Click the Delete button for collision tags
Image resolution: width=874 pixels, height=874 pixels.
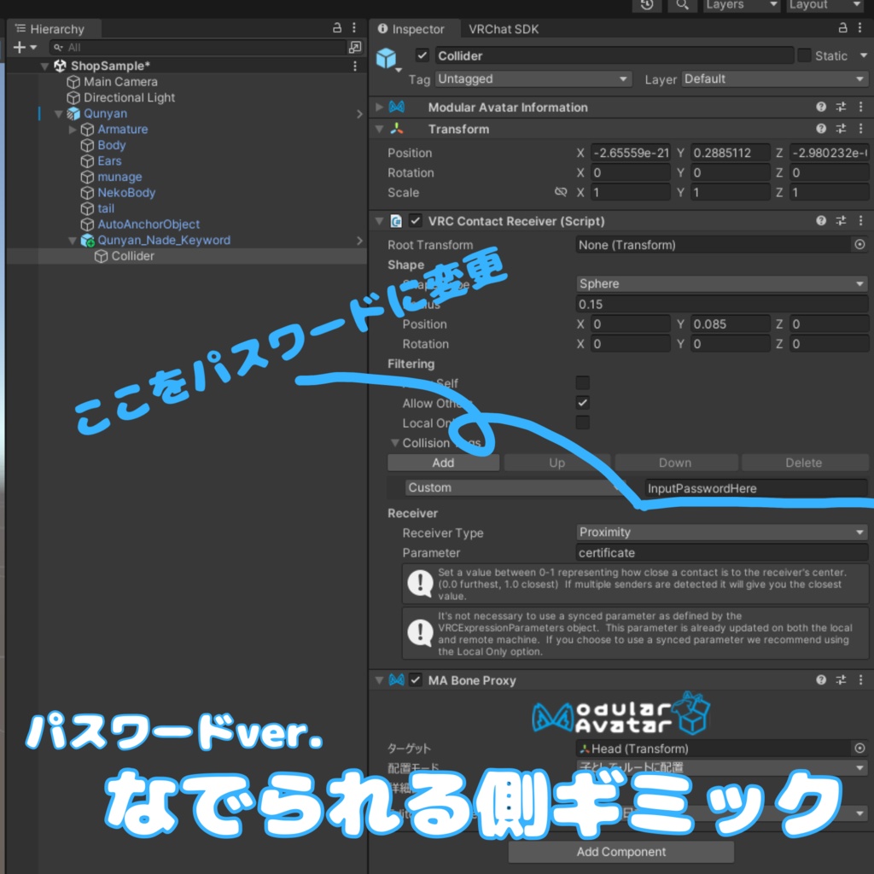[803, 462]
